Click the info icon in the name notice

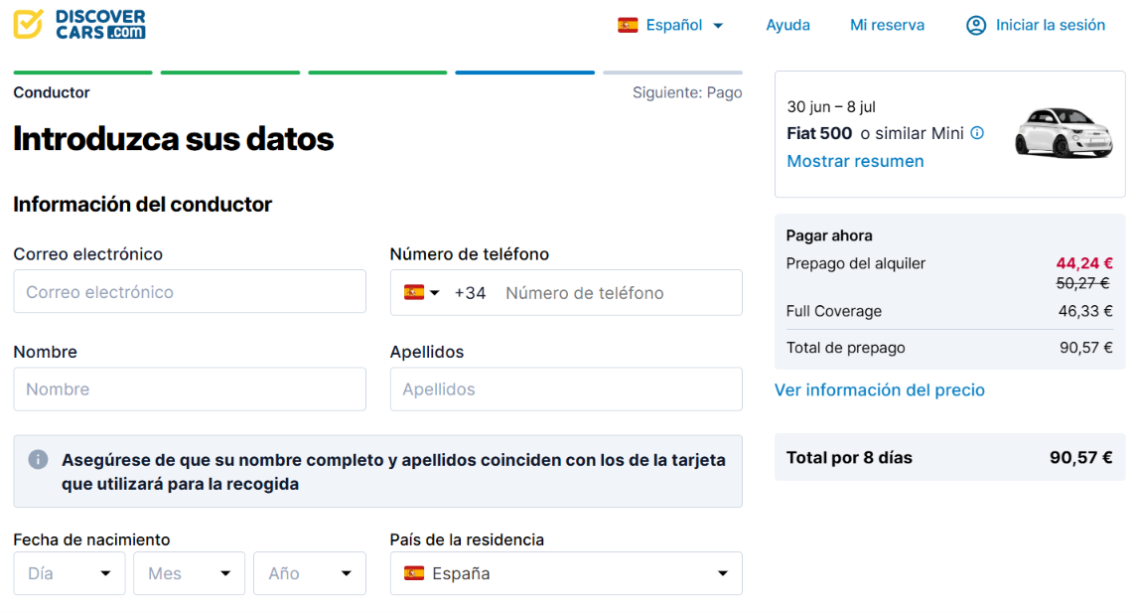coord(38,460)
